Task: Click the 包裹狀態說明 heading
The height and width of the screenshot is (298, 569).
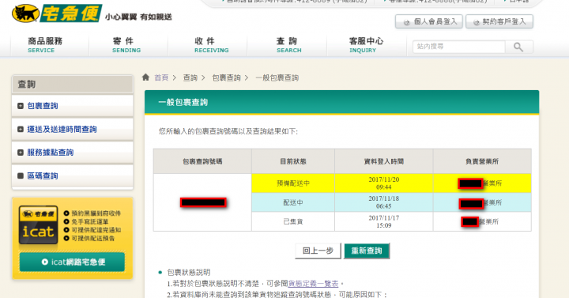Action: [x=188, y=273]
